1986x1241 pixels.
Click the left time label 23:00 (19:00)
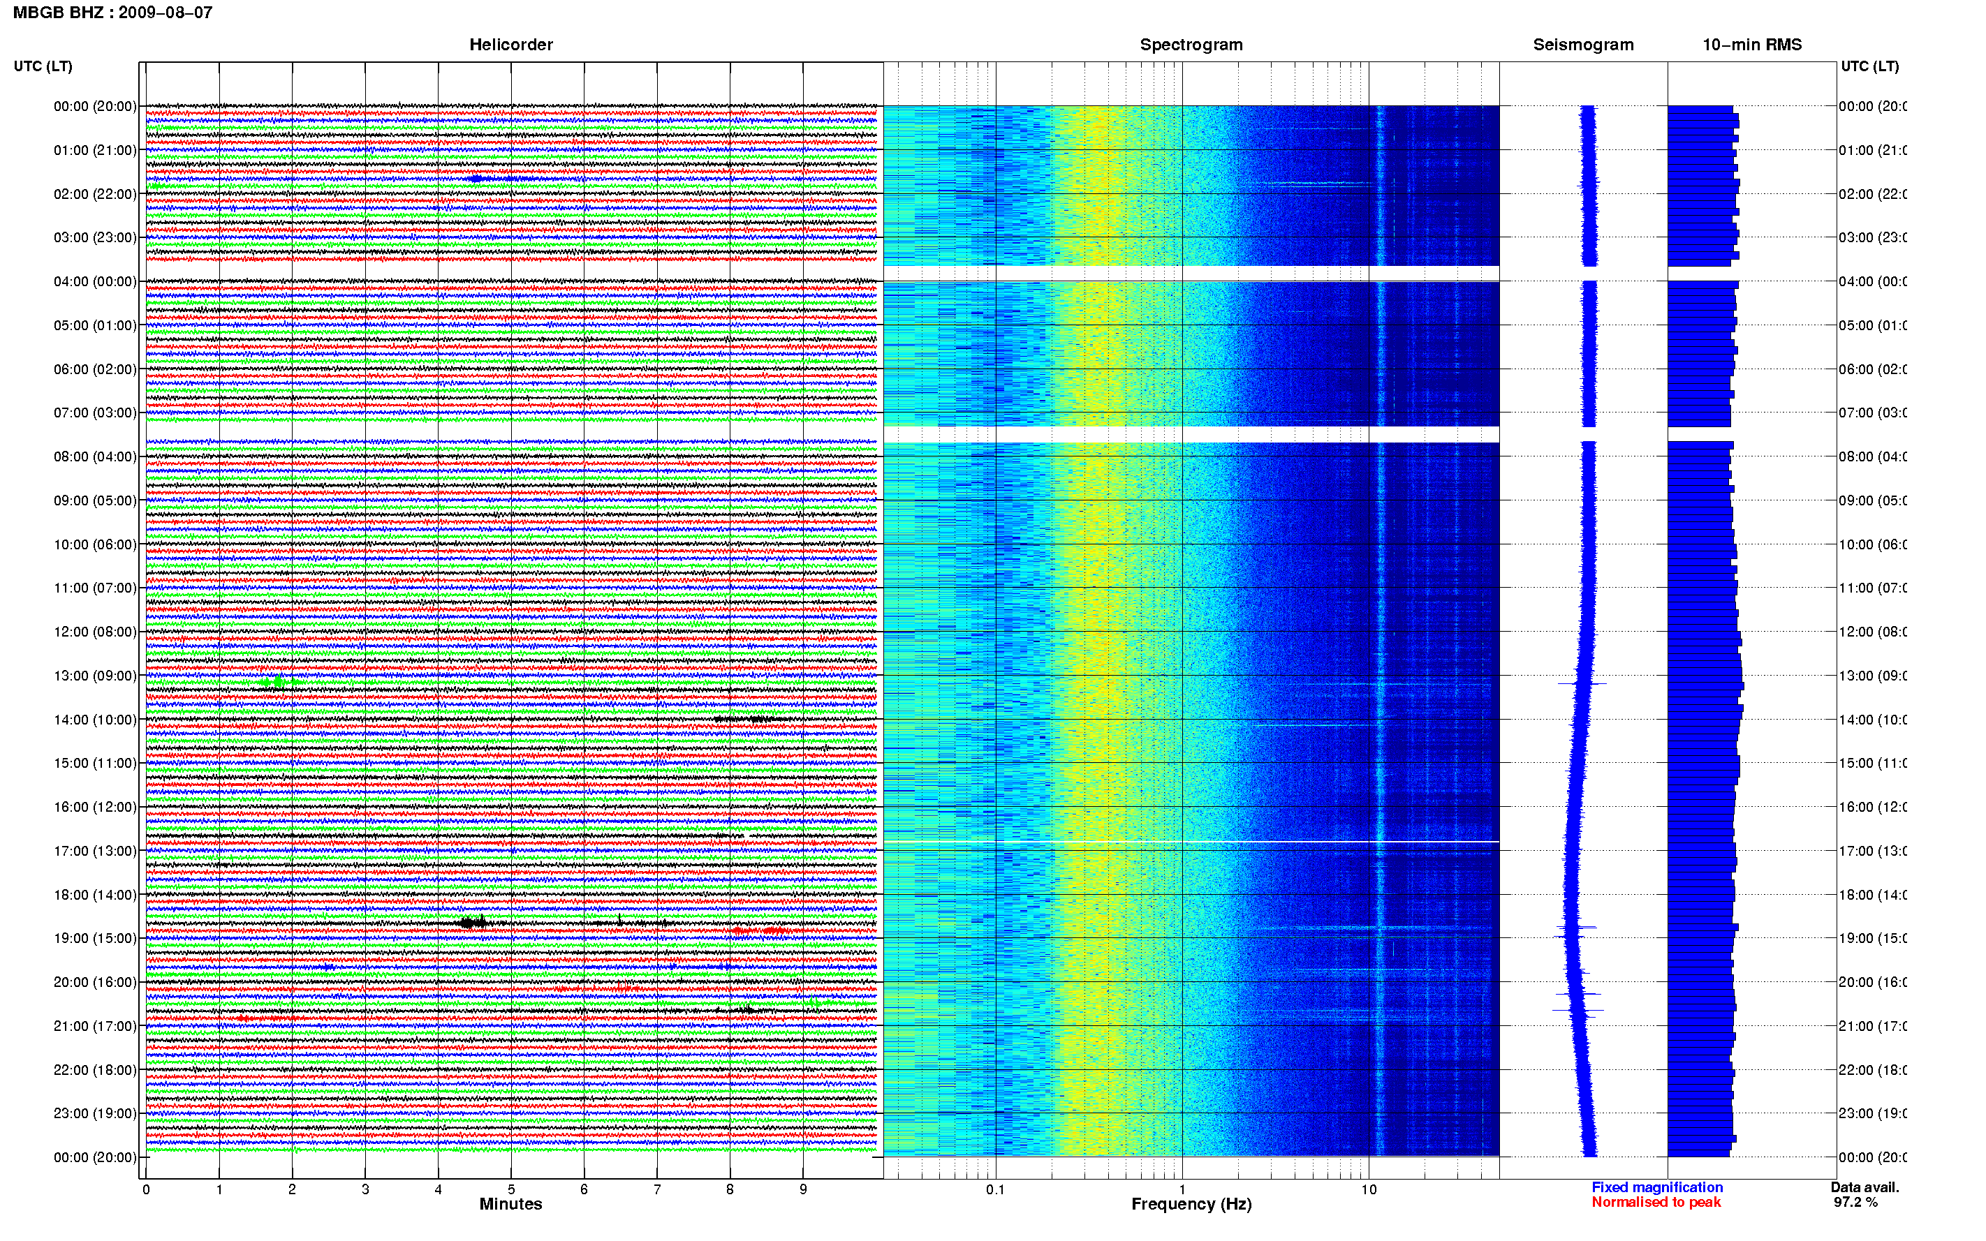[95, 1113]
